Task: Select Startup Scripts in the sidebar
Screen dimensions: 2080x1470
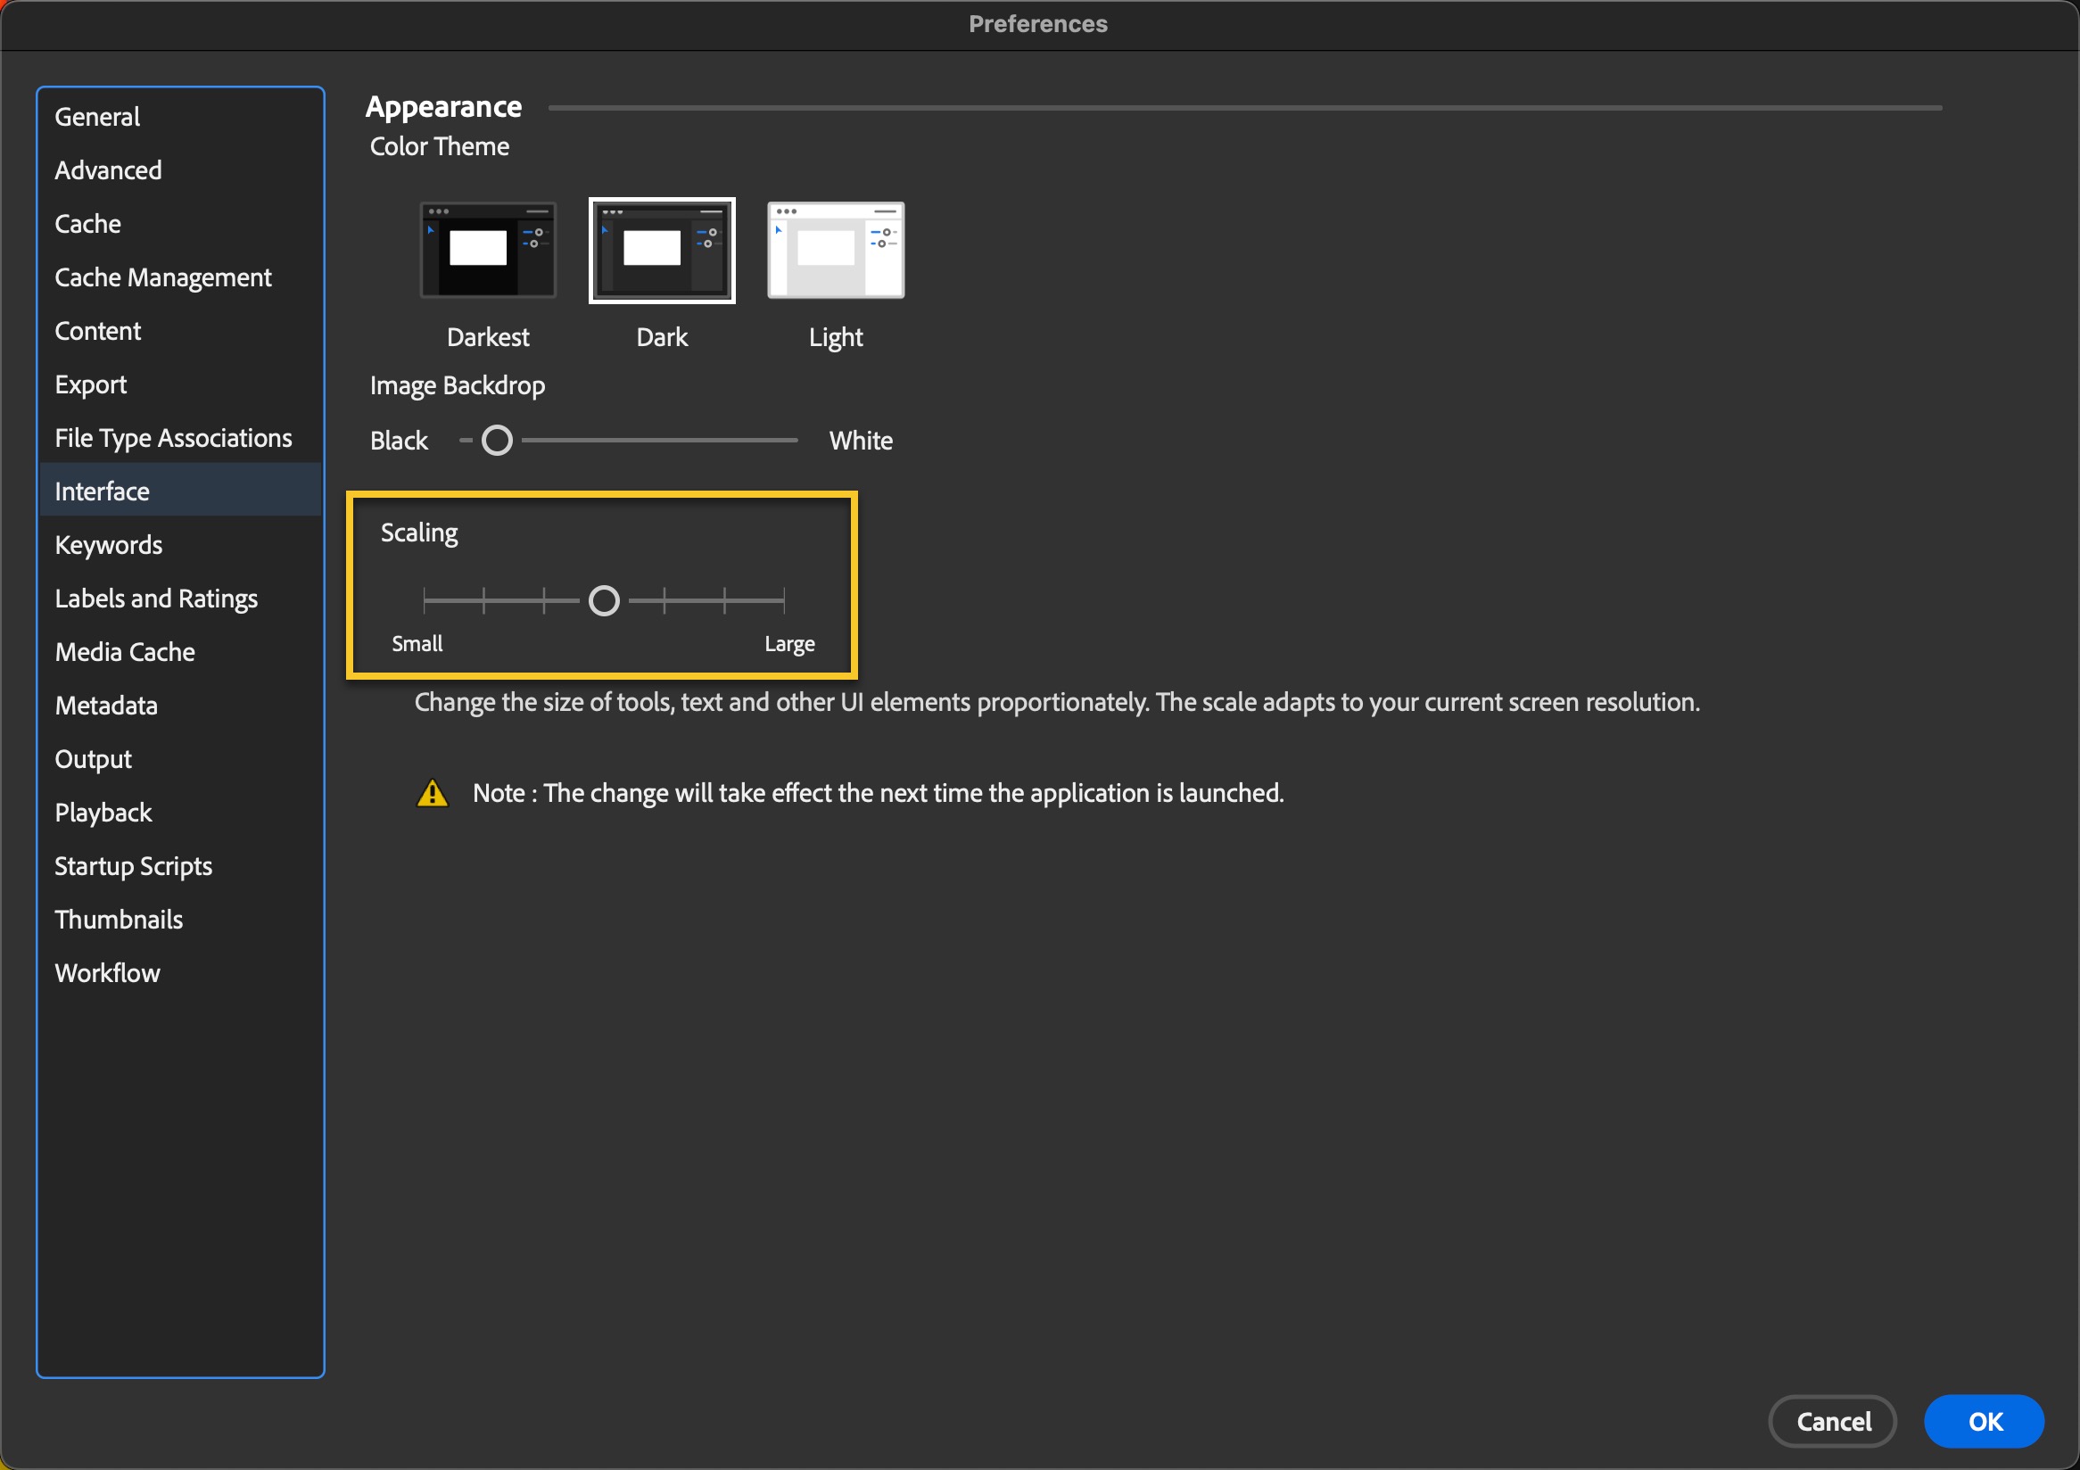Action: click(133, 866)
